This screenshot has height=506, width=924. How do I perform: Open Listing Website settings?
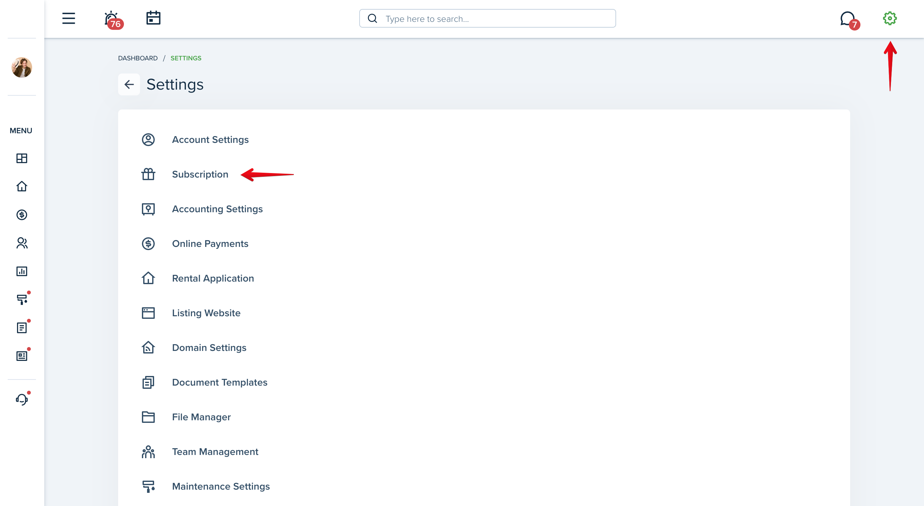[206, 313]
